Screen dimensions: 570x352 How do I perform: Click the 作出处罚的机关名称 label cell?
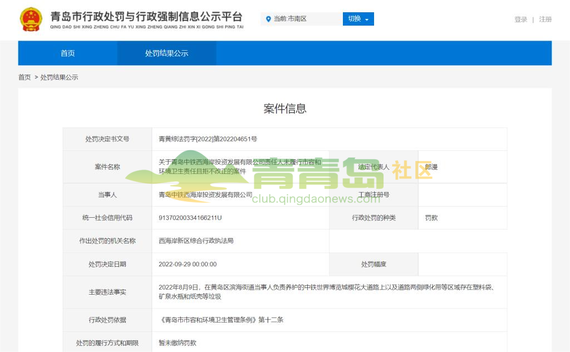(107, 241)
